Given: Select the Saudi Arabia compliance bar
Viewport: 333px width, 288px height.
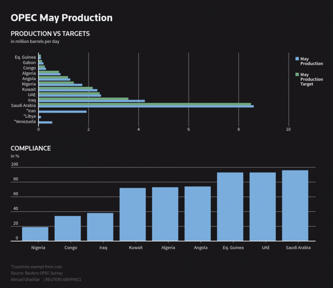Looking at the screenshot, I should click(295, 206).
